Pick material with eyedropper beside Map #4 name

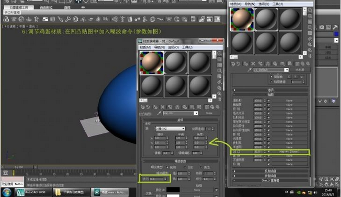coord(159,113)
